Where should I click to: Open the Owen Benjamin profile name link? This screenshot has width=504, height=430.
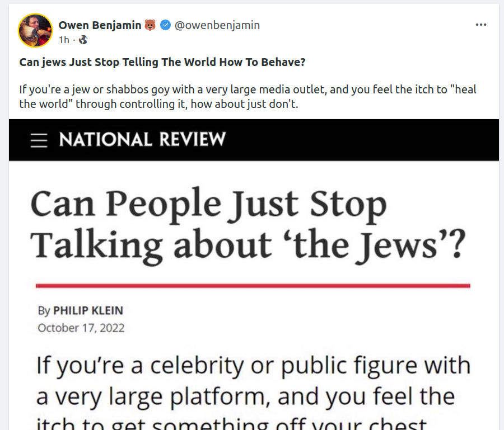[100, 25]
